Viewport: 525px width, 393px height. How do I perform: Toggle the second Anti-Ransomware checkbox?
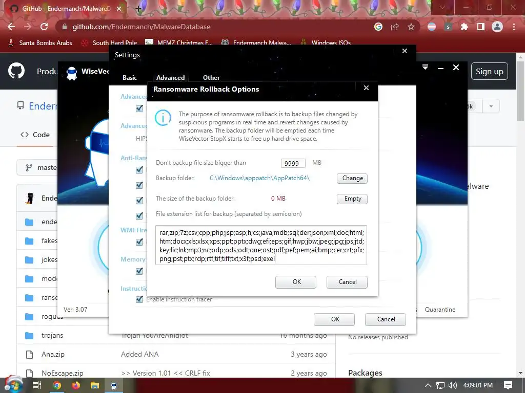click(x=139, y=185)
